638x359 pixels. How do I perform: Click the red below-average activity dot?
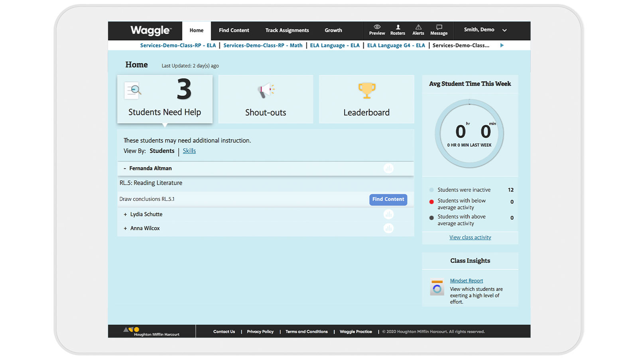coord(431,202)
